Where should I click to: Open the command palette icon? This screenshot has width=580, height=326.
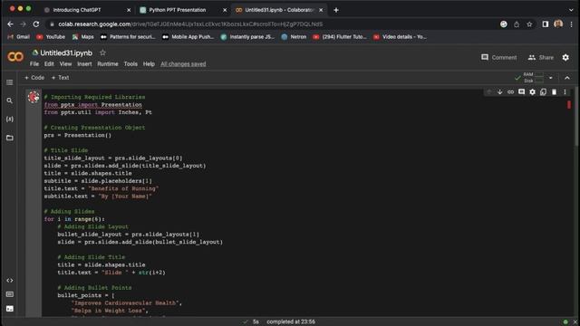[x=10, y=294]
